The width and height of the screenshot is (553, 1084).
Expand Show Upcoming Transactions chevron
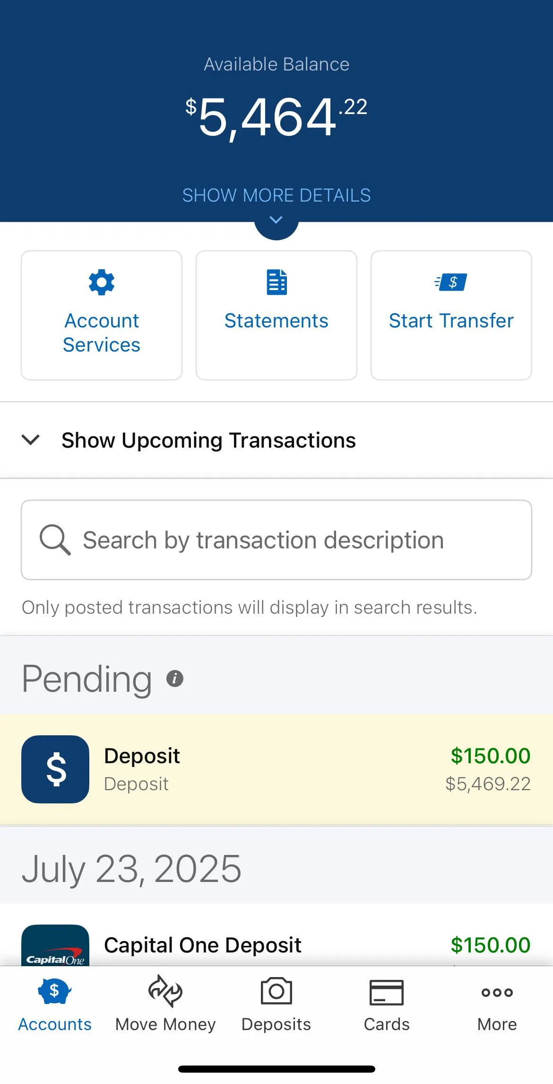[x=31, y=440]
